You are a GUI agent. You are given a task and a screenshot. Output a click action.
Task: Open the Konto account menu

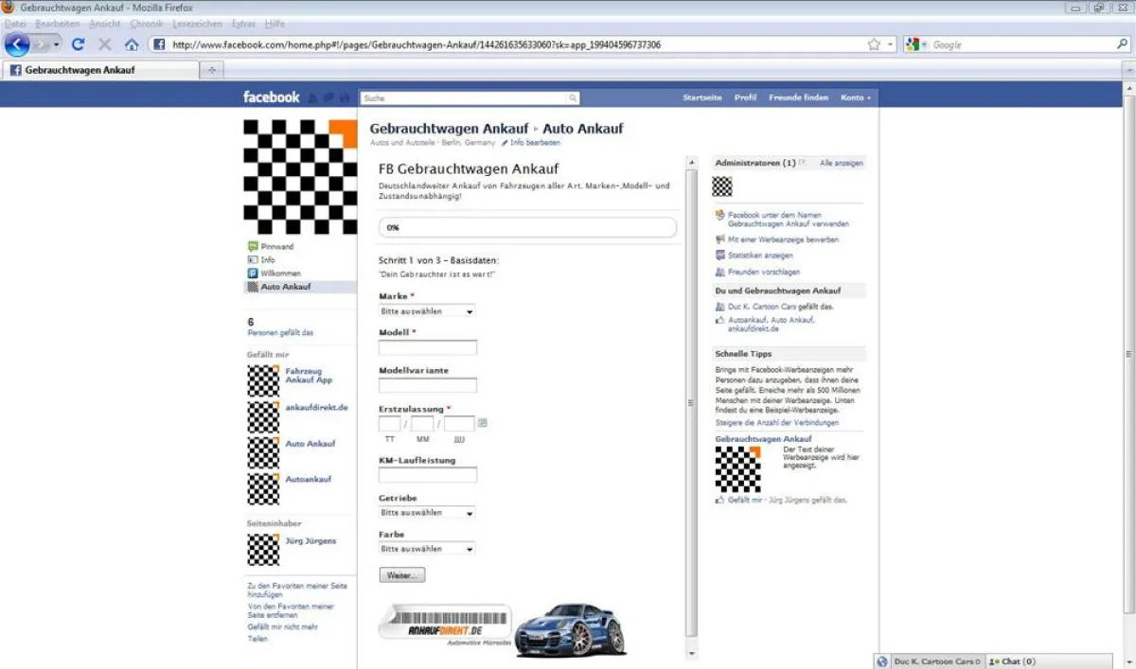855,97
